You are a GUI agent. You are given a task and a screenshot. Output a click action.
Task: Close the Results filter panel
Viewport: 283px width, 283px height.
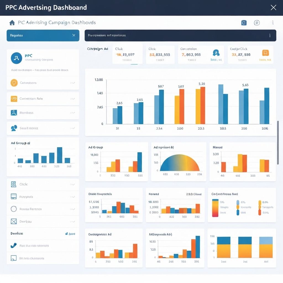point(74,35)
